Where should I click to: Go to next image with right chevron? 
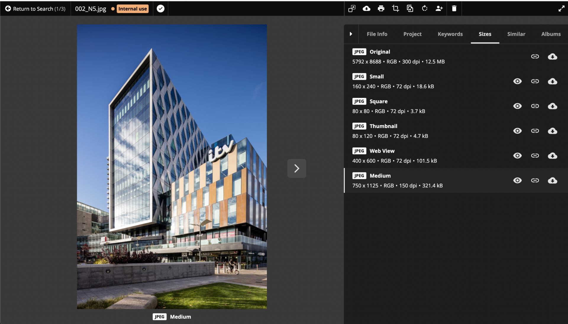tap(297, 169)
